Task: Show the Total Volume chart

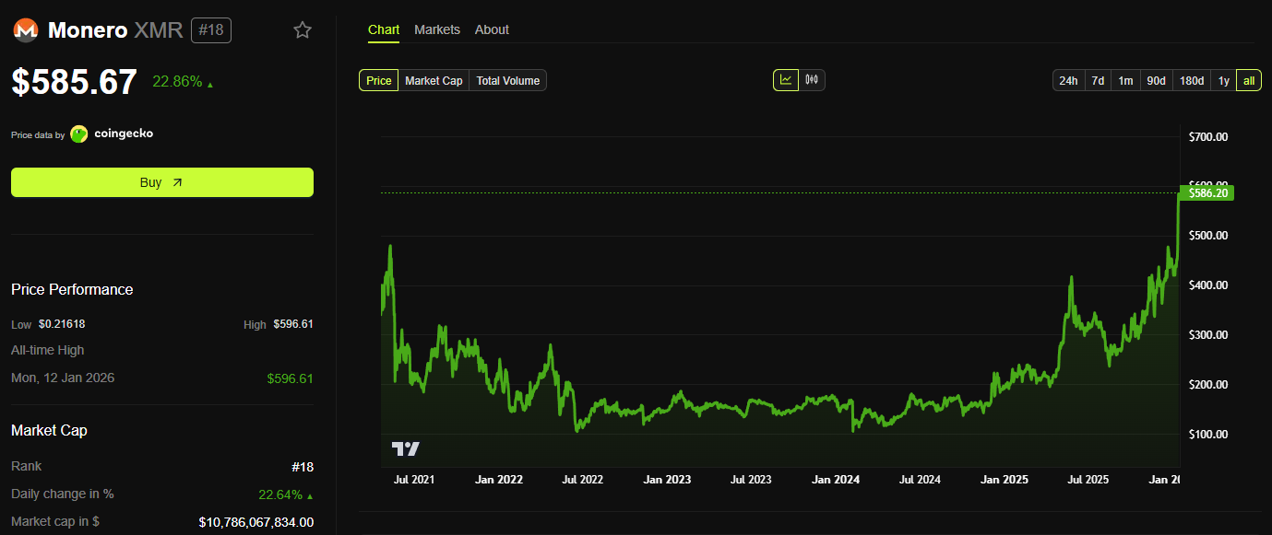Action: point(507,80)
